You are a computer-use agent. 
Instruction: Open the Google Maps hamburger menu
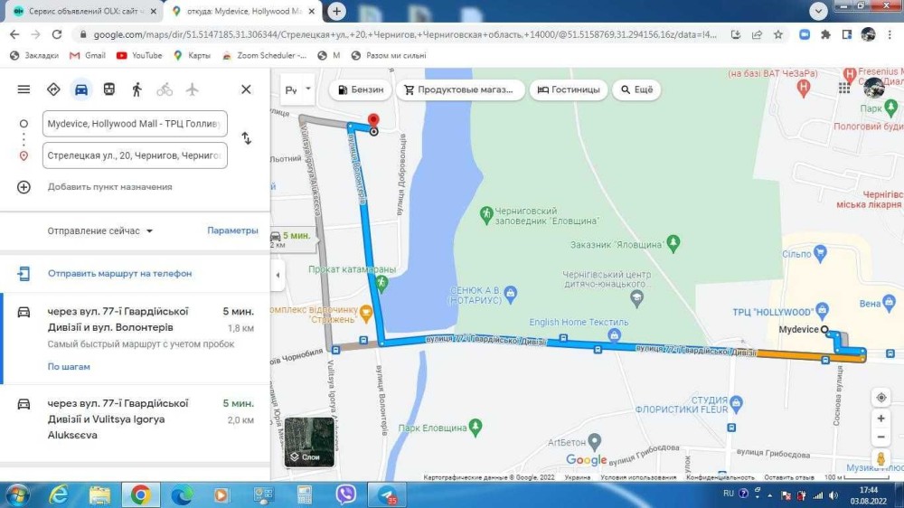(x=24, y=89)
